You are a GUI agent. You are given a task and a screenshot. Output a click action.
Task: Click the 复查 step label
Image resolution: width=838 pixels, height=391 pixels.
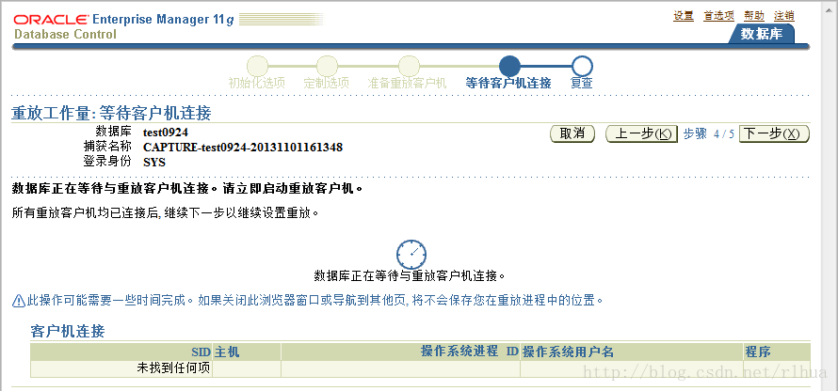point(582,84)
